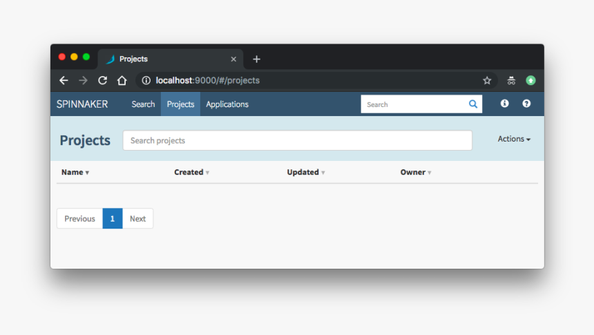Screen dimensions: 594x335
Task: Bookmark this page with star icon
Action: click(x=487, y=80)
